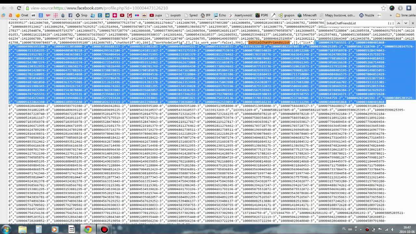Open the swpiotr bookmark

click(173, 15)
